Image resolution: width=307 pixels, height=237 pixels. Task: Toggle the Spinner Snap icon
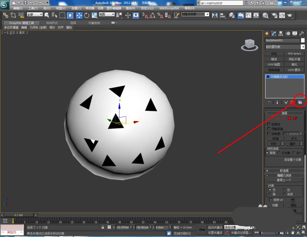tap(168, 15)
